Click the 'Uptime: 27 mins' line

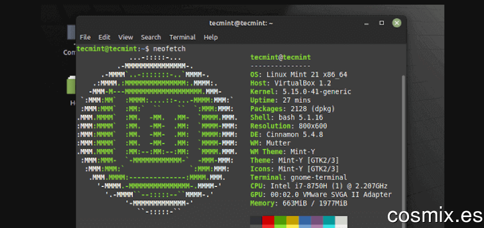point(281,100)
